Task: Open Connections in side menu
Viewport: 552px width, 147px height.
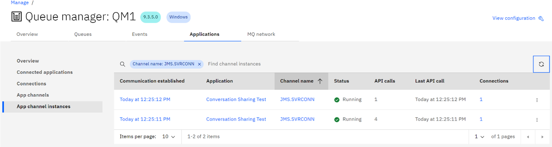Action: [x=31, y=84]
